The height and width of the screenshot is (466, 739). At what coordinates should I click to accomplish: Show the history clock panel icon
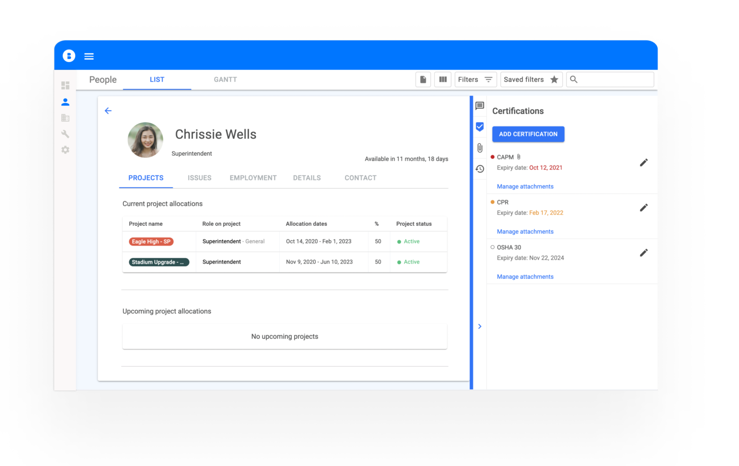[480, 169]
